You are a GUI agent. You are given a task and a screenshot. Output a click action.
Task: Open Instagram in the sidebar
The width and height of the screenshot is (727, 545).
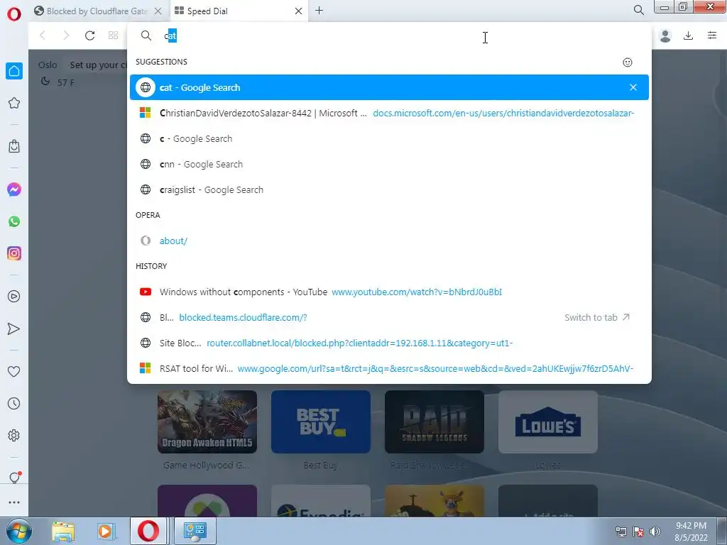pos(14,253)
